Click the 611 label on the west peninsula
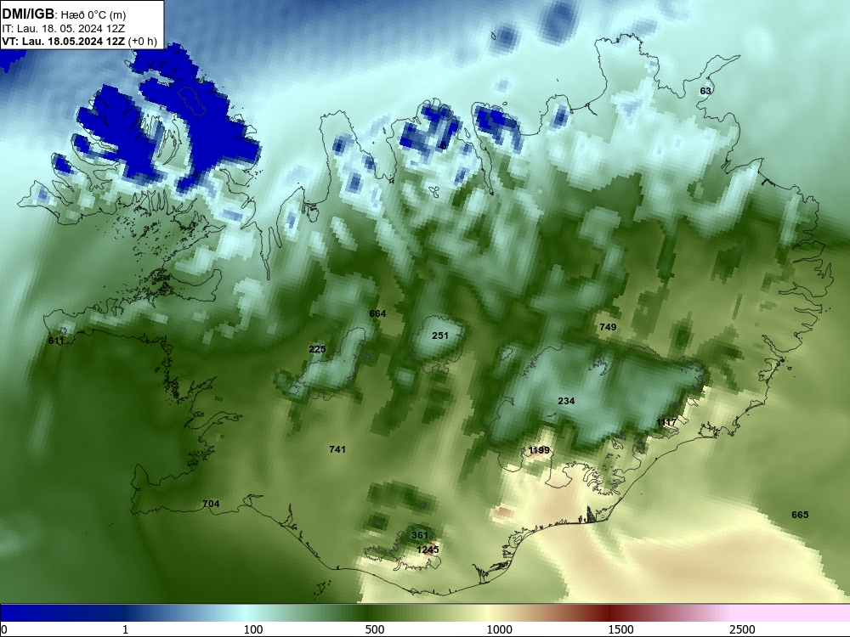 click(x=56, y=341)
